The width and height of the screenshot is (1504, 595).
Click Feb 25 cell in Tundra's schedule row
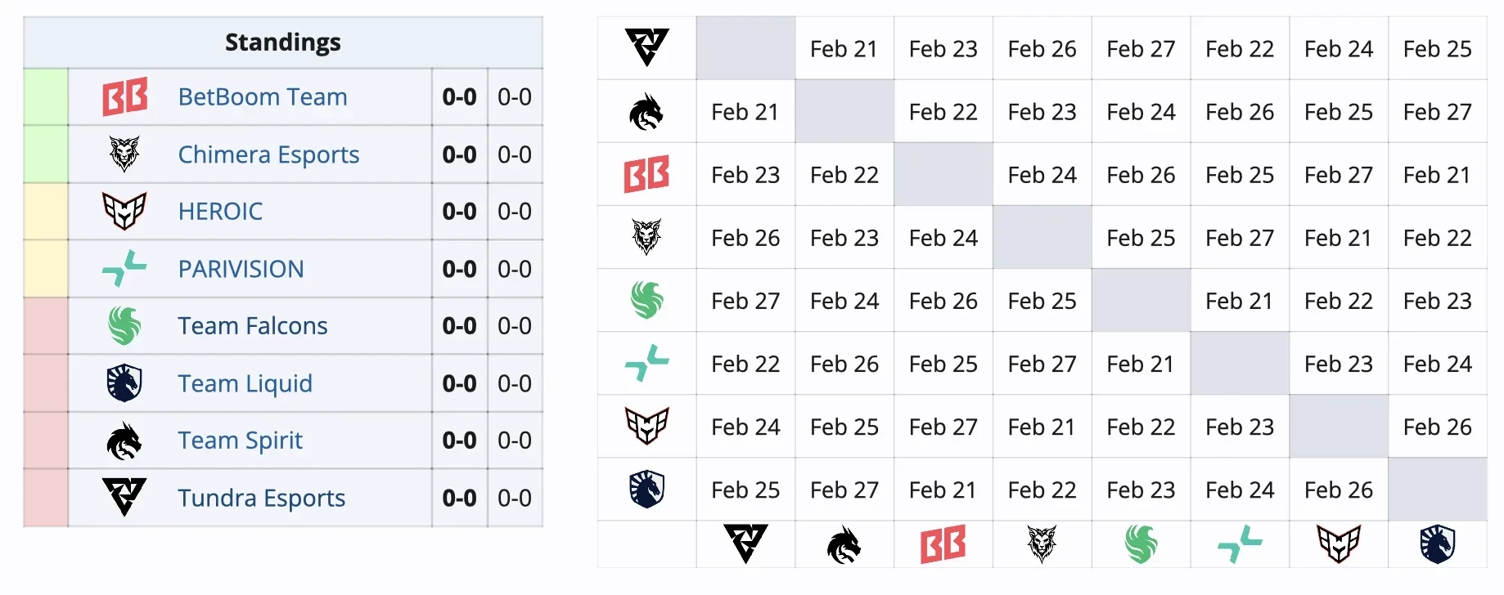[x=1437, y=49]
